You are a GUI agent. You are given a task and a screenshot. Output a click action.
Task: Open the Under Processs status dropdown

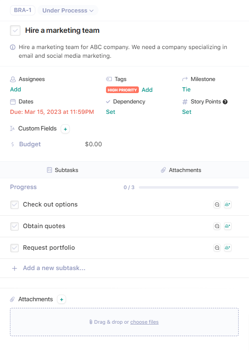point(68,10)
